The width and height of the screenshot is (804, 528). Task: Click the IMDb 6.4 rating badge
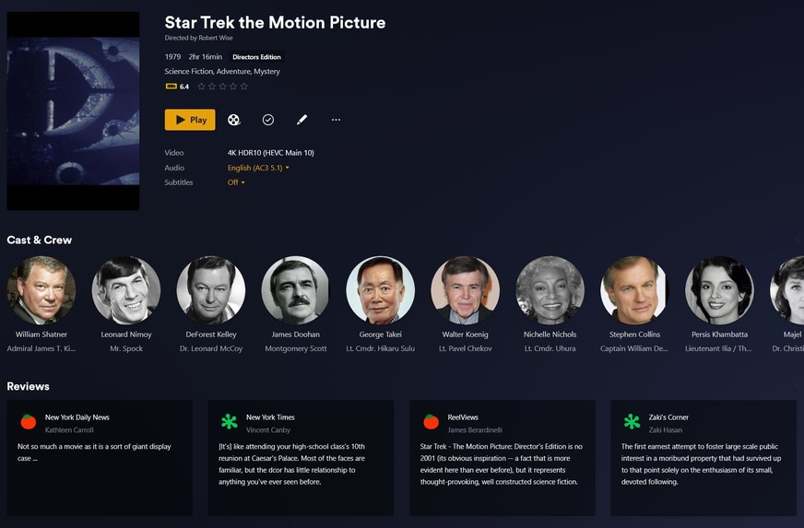pyautogui.click(x=177, y=87)
